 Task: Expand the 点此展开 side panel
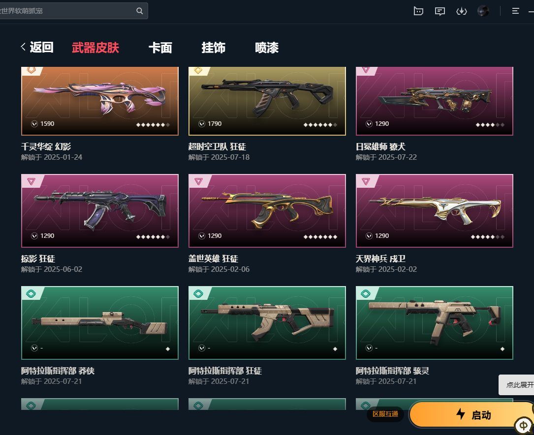(517, 385)
